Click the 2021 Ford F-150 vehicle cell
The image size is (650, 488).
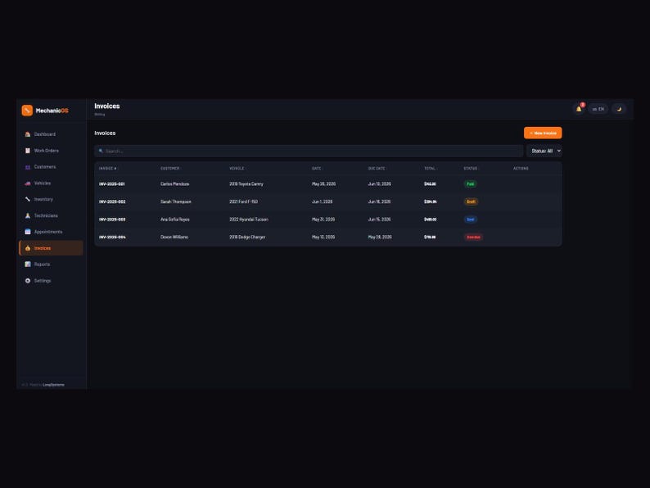point(243,201)
